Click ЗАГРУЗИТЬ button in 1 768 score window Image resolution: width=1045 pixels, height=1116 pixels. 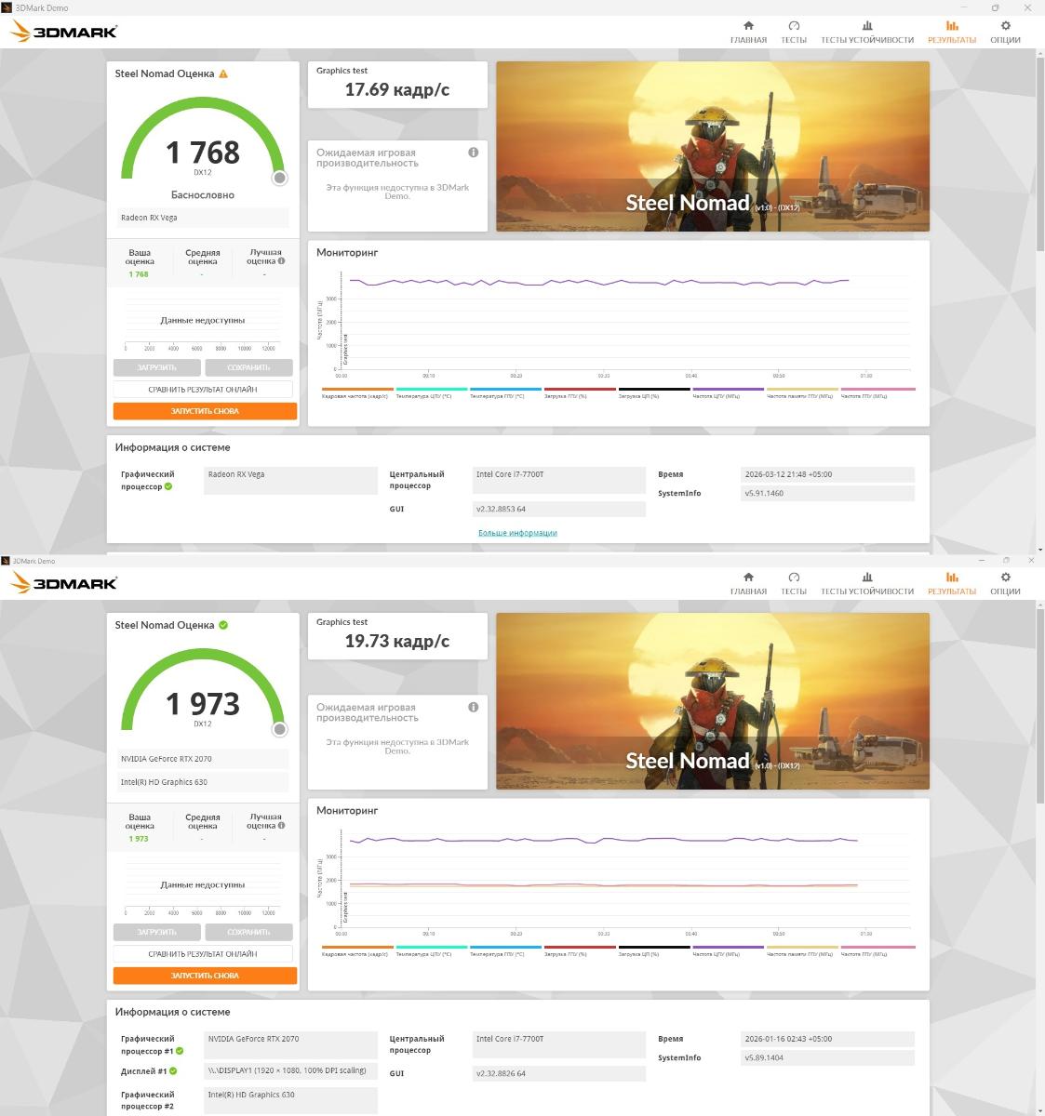coord(156,367)
